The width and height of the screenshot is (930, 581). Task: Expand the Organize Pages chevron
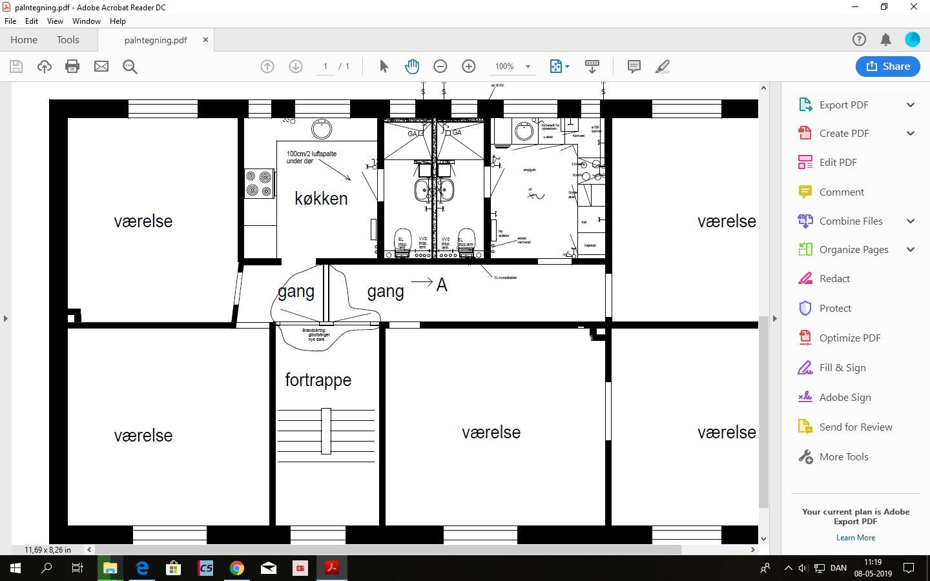pyautogui.click(x=910, y=250)
